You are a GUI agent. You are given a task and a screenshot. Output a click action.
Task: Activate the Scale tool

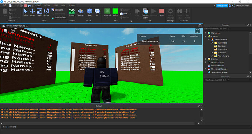[39, 12]
